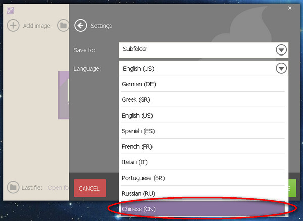Choose Spanish (ES) language
Screen dimensions: 303x221
(x=203, y=131)
